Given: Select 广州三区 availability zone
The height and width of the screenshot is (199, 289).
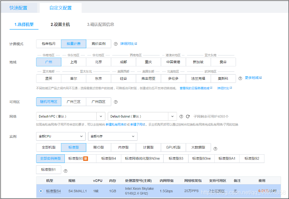Looking at the screenshot, I should pos(73,102).
